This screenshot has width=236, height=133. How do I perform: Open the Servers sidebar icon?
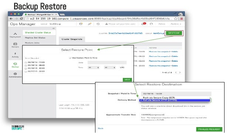[15, 45]
